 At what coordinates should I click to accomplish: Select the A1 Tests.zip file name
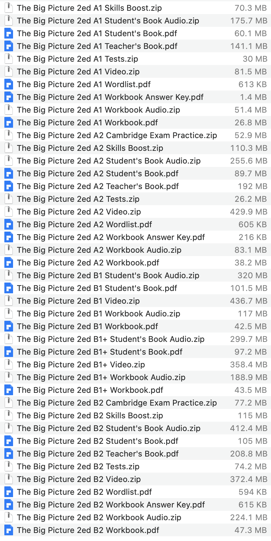pos(77,59)
